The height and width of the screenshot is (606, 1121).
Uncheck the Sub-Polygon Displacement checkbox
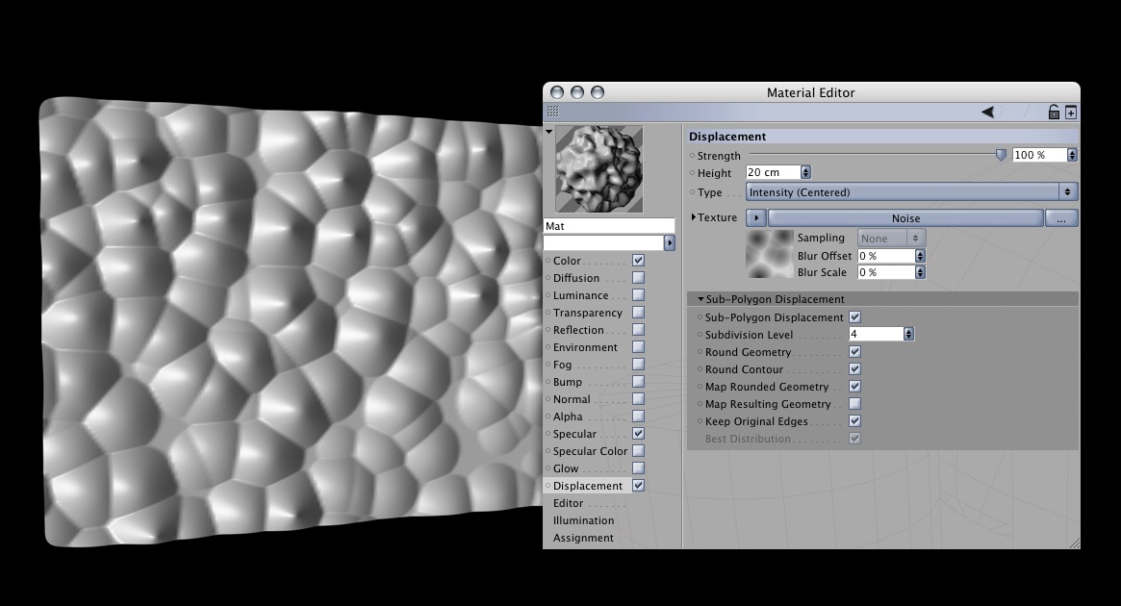pos(855,316)
